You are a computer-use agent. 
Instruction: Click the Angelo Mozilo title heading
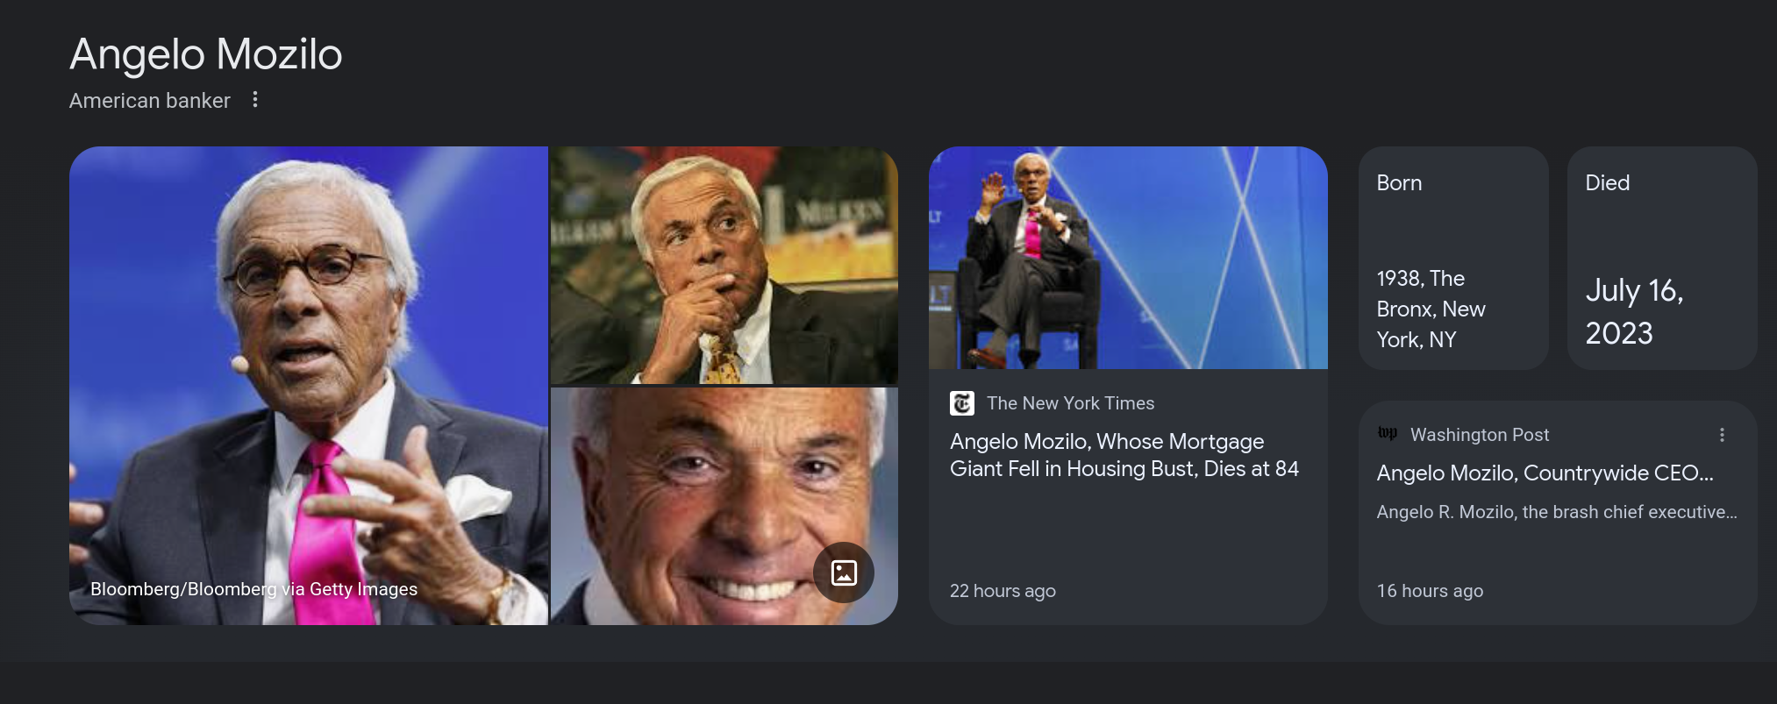206,54
